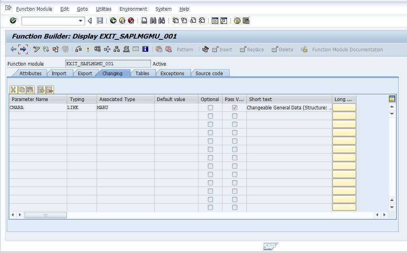Click the Last Page icon

pos(202,21)
